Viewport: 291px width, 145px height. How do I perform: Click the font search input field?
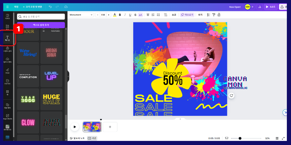tap(41, 17)
